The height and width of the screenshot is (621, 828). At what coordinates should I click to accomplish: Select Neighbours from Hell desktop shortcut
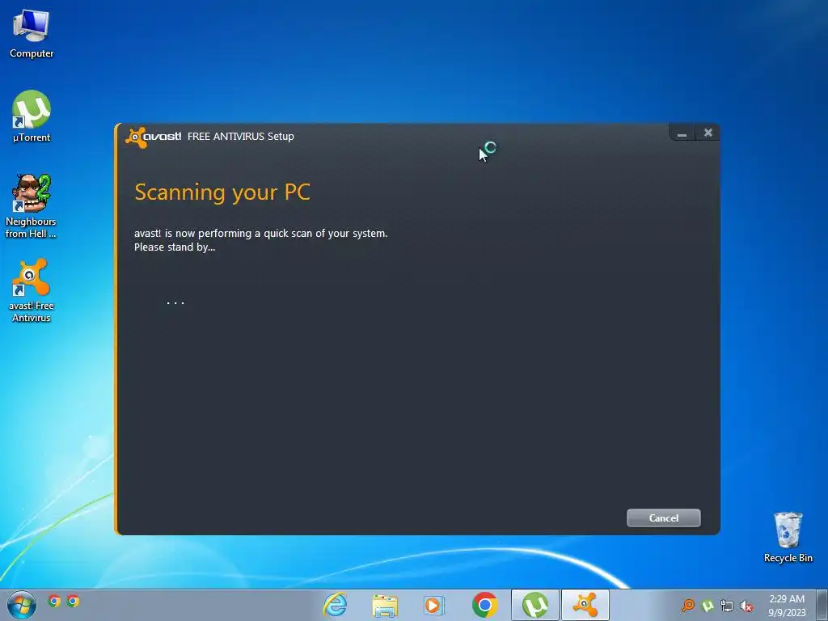pyautogui.click(x=32, y=206)
